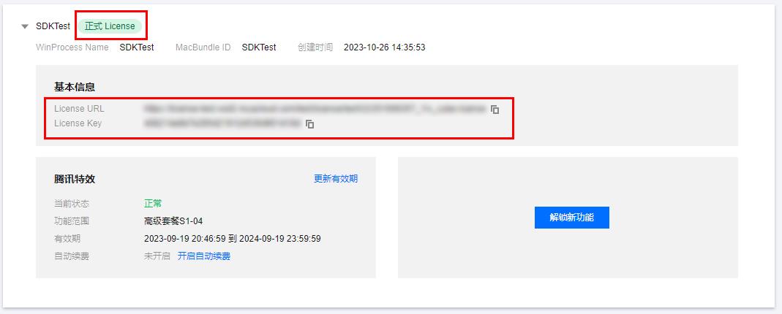Viewport: 782px width, 314px height.
Task: Select the blurred License Key value
Action: pos(222,123)
